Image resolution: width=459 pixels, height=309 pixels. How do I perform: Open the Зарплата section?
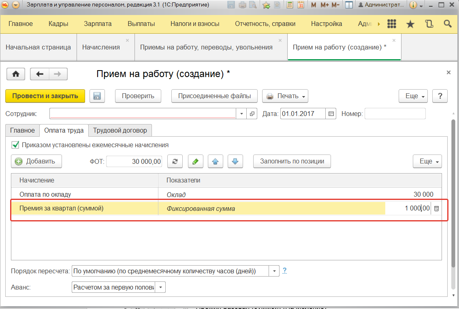click(x=98, y=24)
